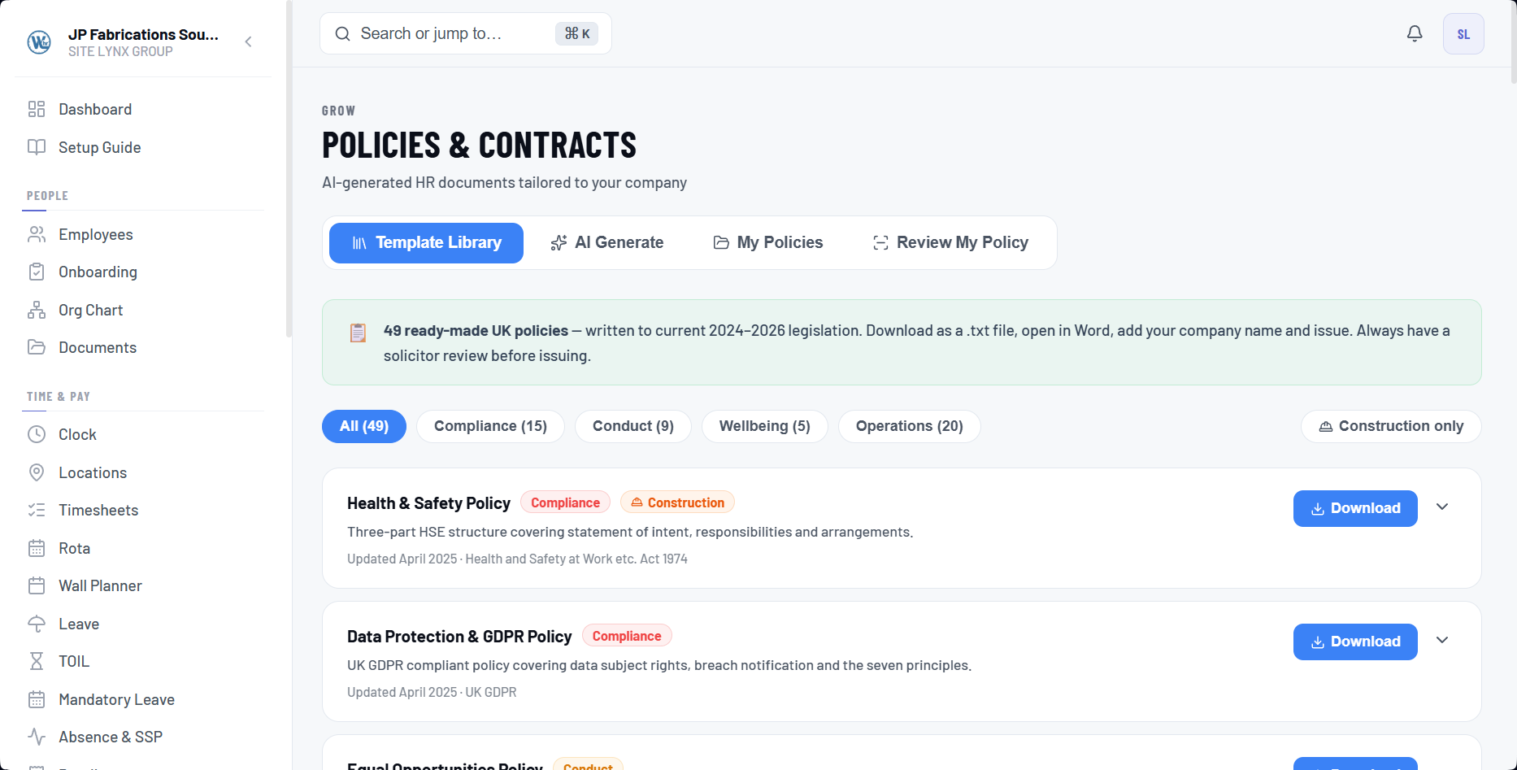Select the Locations pin icon
Image resolution: width=1517 pixels, height=770 pixels.
coord(37,472)
